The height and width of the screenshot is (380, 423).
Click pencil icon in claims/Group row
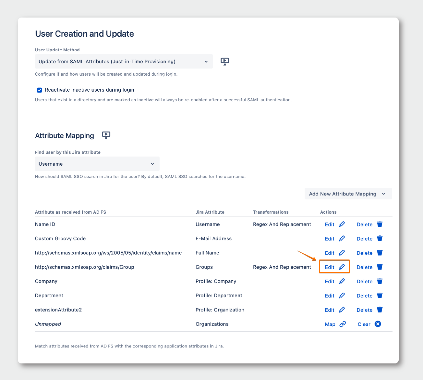point(342,267)
